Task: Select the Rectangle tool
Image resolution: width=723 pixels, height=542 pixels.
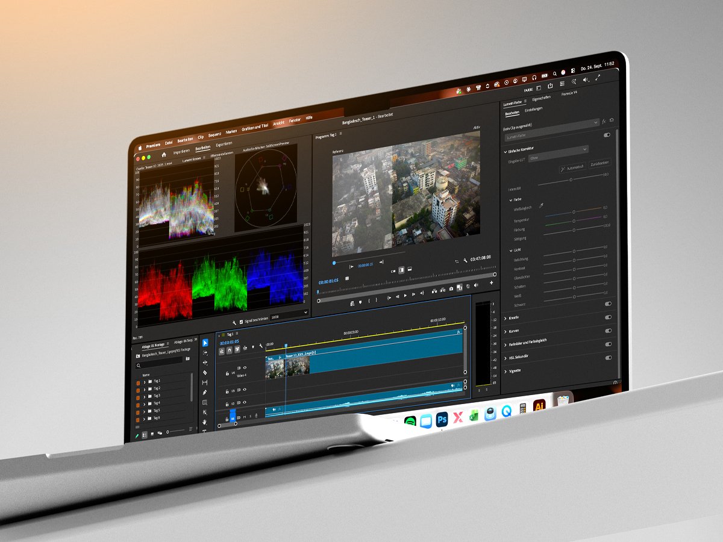Action: 205,402
